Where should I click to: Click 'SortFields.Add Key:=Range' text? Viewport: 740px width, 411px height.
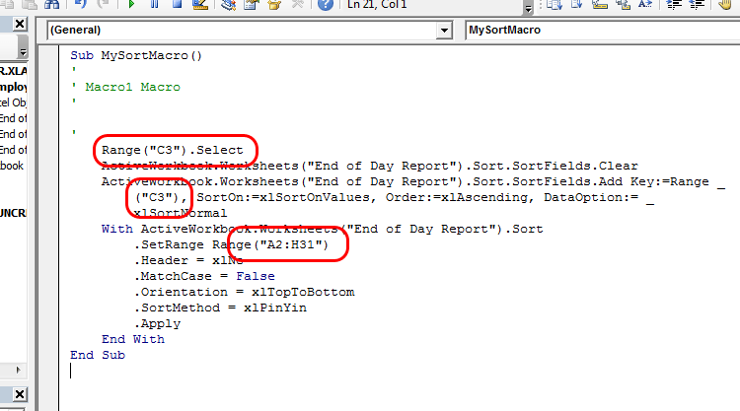tap(611, 181)
